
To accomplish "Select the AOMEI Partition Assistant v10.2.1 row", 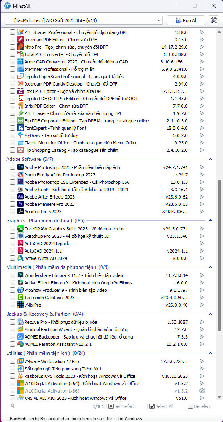I will (x=108, y=344).
